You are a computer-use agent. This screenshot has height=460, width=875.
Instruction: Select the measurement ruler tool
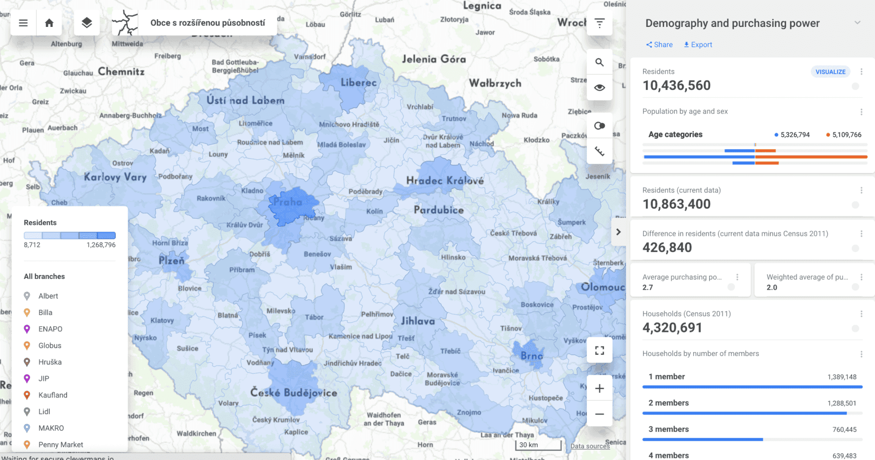coord(599,151)
